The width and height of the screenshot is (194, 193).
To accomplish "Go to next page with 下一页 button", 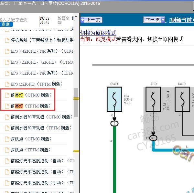I will 154,20.
